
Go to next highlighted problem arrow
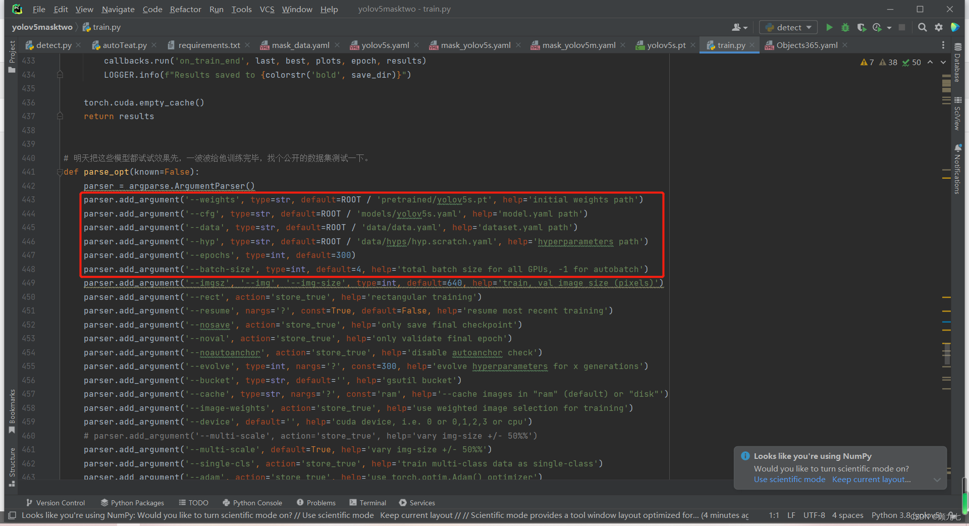[943, 62]
